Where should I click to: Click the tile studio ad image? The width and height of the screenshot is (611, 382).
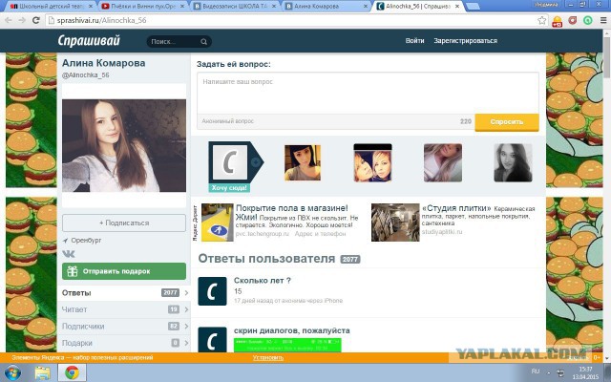coord(395,223)
